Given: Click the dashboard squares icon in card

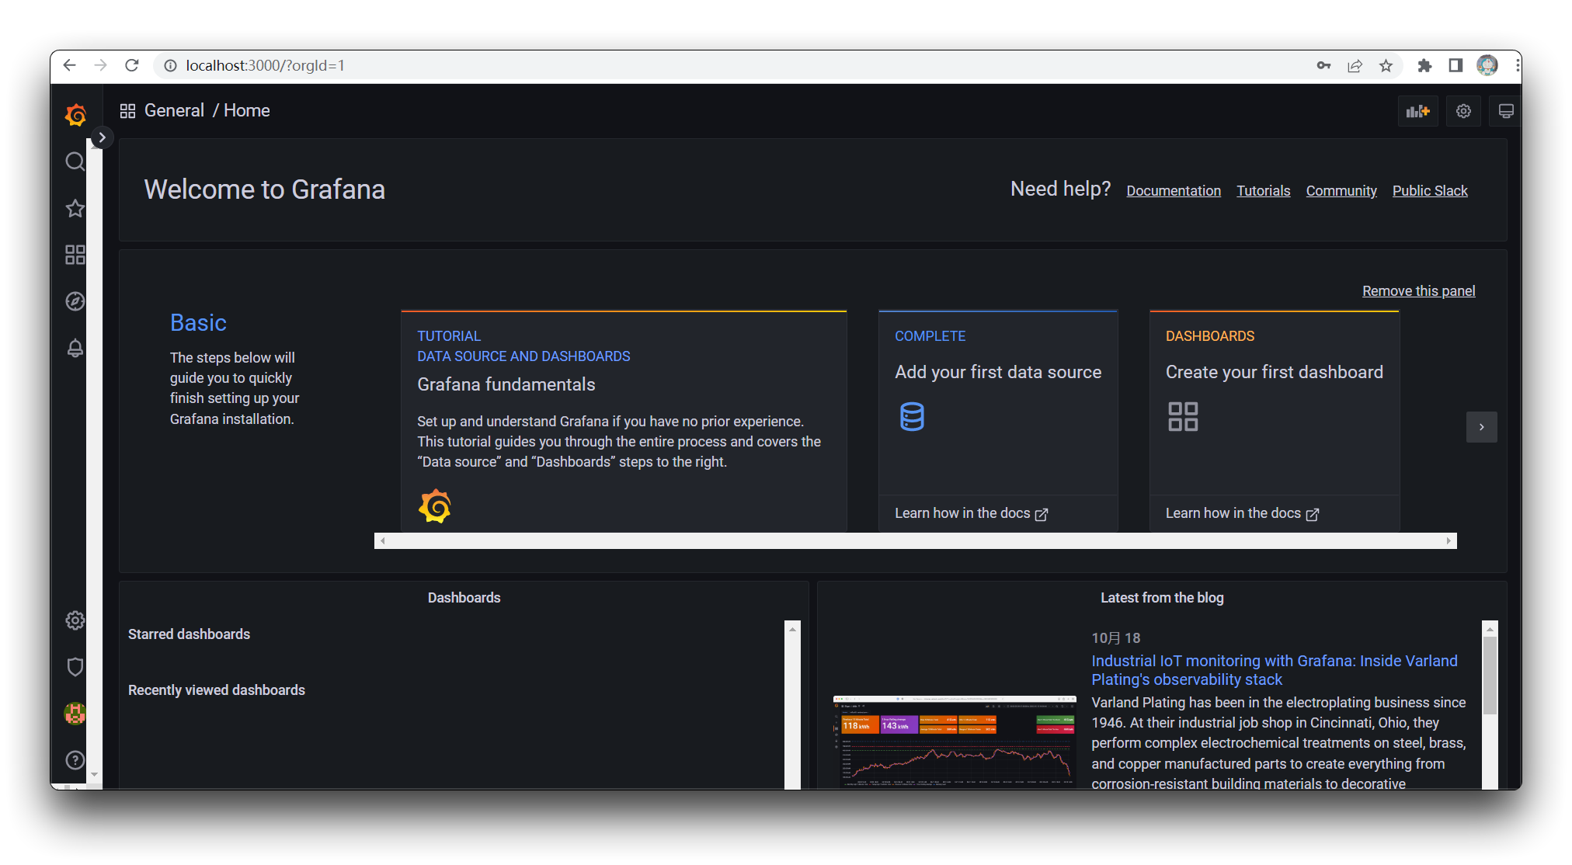Looking at the screenshot, I should [x=1183, y=416].
